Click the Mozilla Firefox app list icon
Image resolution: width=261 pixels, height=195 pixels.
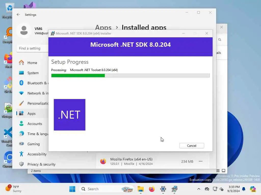(x=103, y=161)
